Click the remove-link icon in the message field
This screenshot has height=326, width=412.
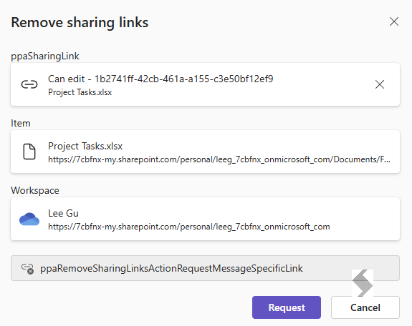[x=27, y=269]
